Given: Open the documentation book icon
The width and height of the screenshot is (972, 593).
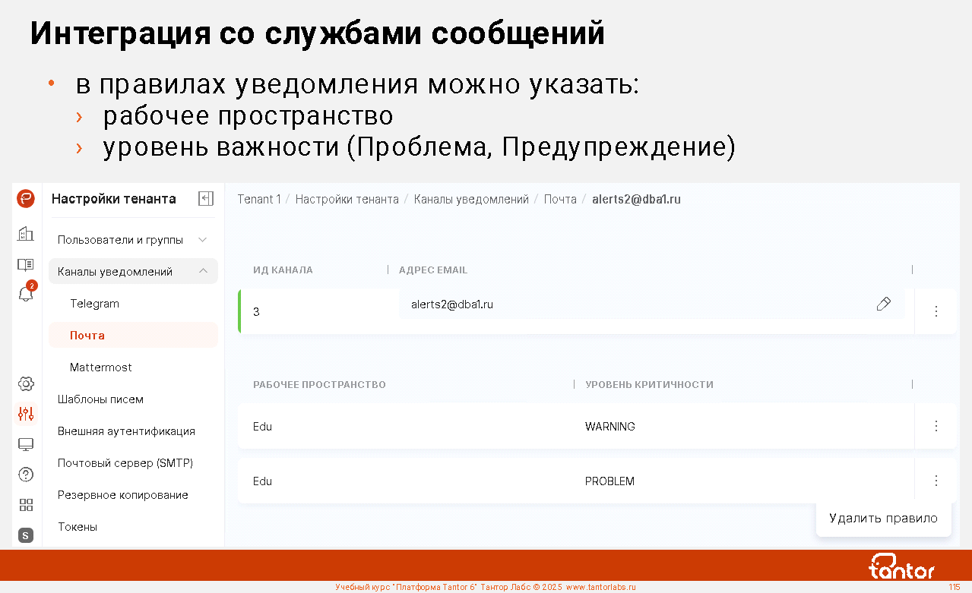Looking at the screenshot, I should pyautogui.click(x=26, y=264).
